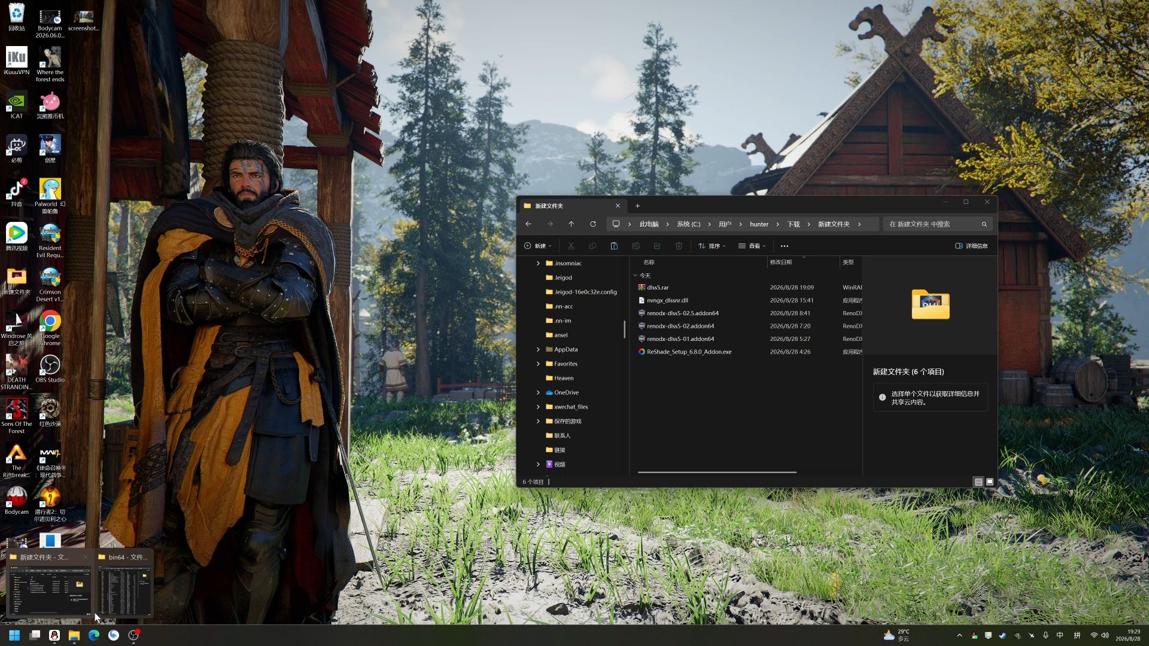
Task: Select the 抖音 desktop icon
Action: pyautogui.click(x=17, y=193)
